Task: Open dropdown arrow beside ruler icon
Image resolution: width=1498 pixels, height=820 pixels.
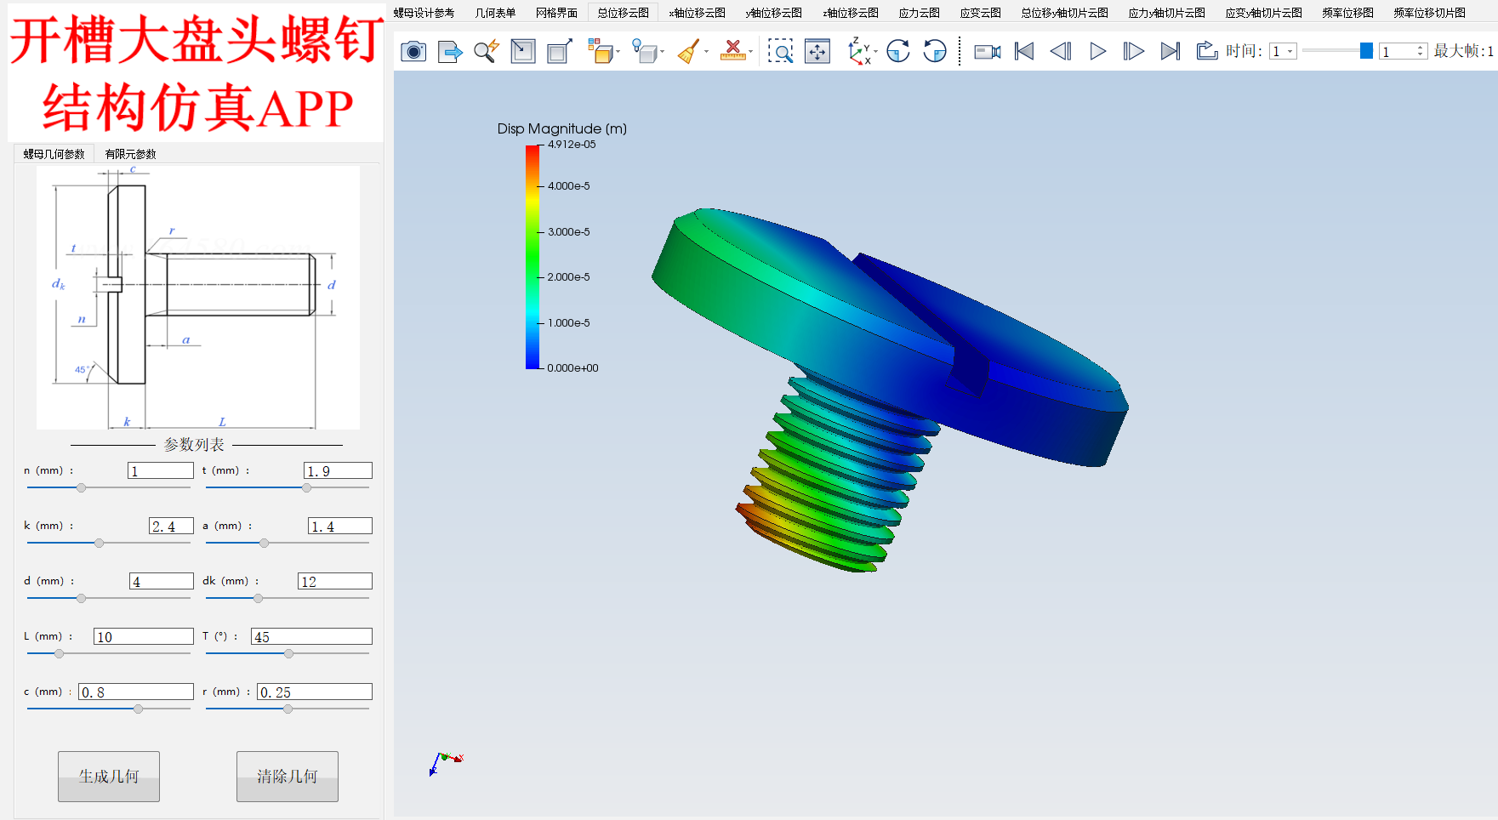Action: (750, 53)
